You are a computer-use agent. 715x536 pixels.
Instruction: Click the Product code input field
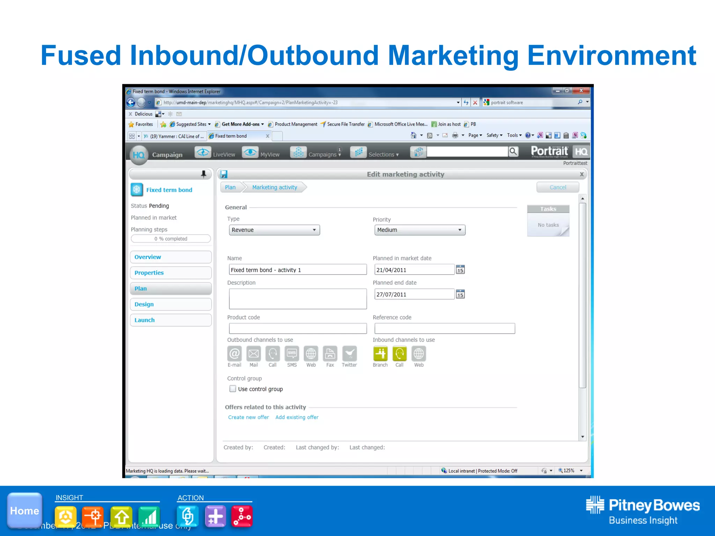[298, 328]
